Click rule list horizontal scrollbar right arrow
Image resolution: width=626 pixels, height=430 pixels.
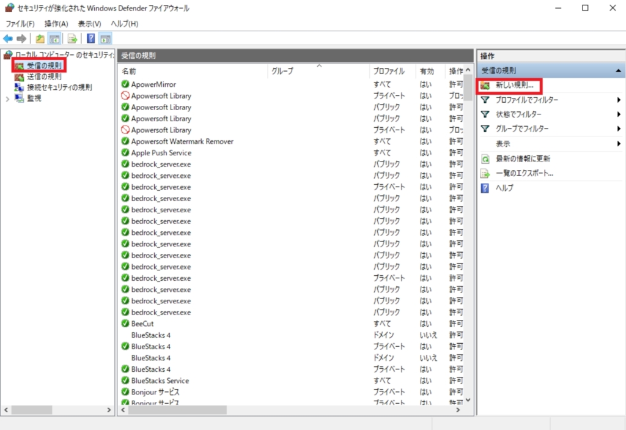[458, 410]
